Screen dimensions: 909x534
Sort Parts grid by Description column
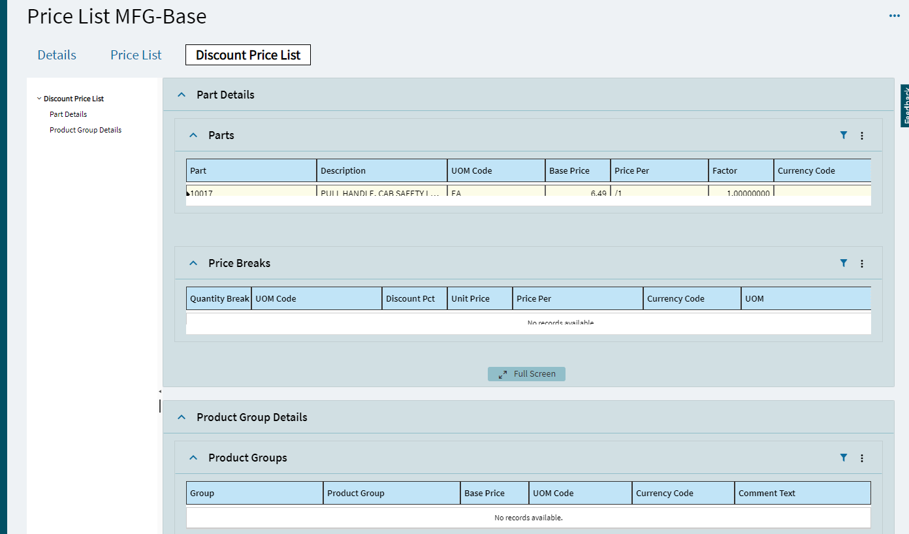tap(382, 170)
